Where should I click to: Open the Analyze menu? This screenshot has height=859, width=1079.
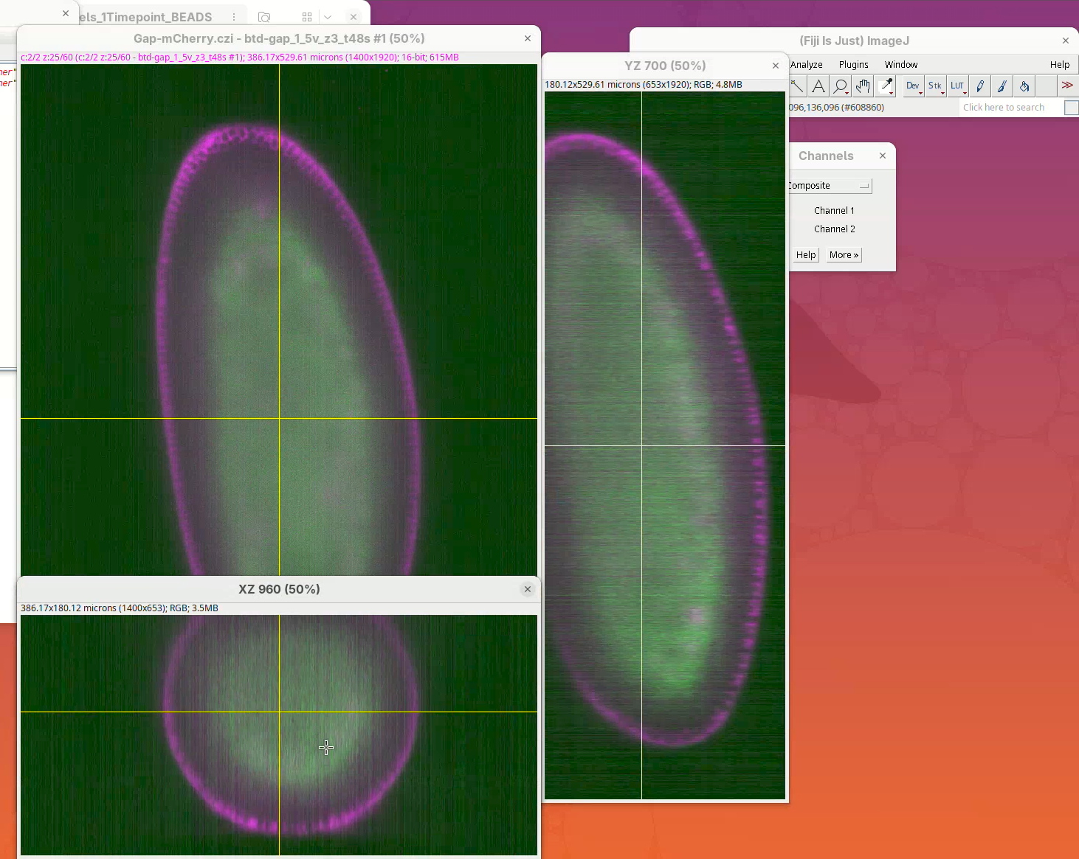click(x=806, y=65)
